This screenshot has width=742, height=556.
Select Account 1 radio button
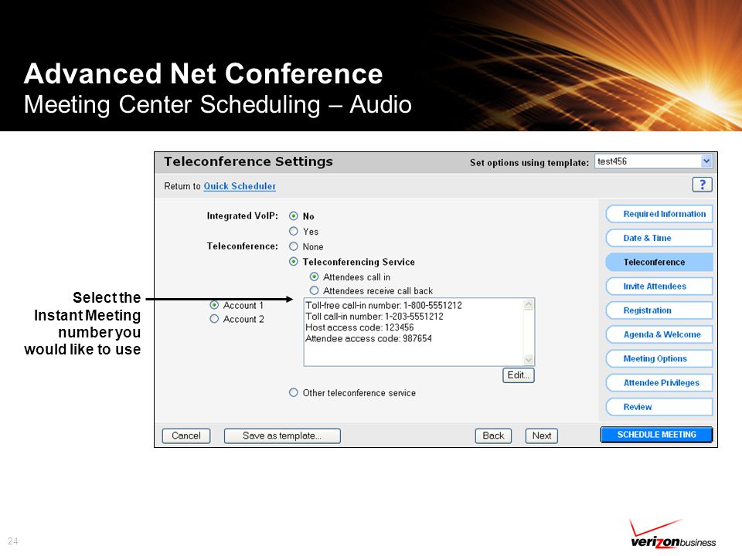tap(214, 305)
